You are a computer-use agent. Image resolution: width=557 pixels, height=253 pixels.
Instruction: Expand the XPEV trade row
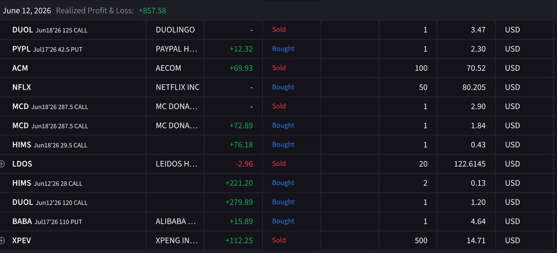pyautogui.click(x=2, y=240)
